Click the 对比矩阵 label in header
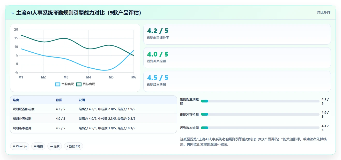The width and height of the screenshot is (341, 160). tap(323, 12)
